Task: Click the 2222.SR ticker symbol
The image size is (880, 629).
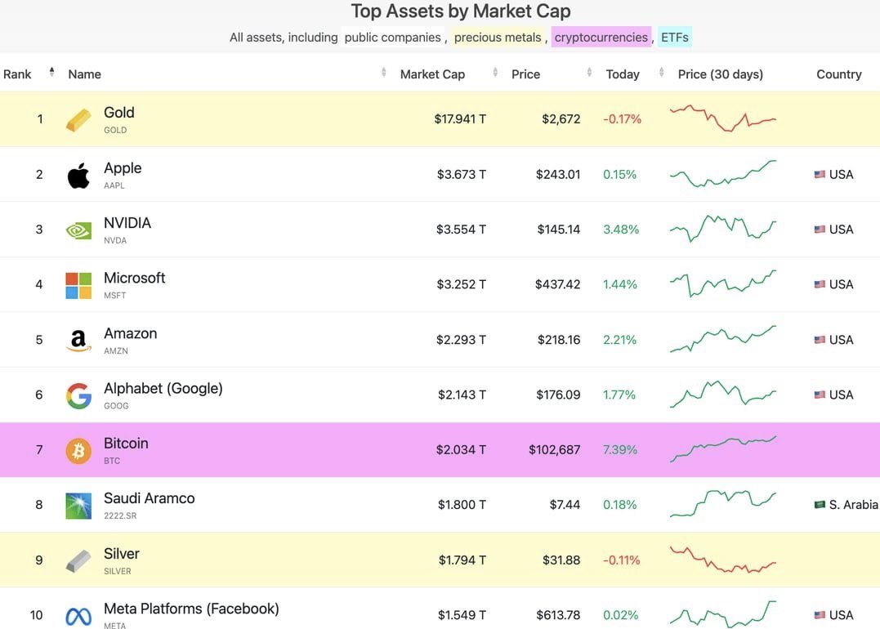Action: click(120, 515)
